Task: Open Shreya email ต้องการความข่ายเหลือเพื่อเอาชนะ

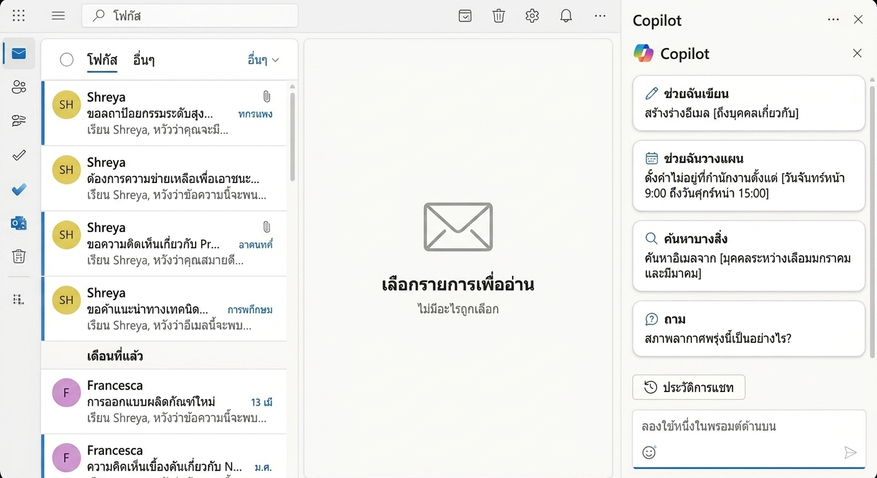Action: click(164, 179)
